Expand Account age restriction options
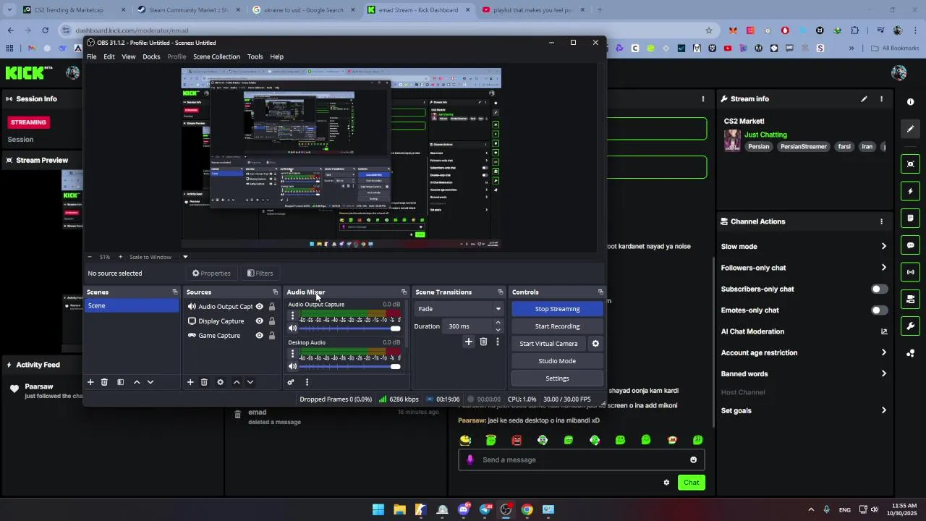 [883, 353]
